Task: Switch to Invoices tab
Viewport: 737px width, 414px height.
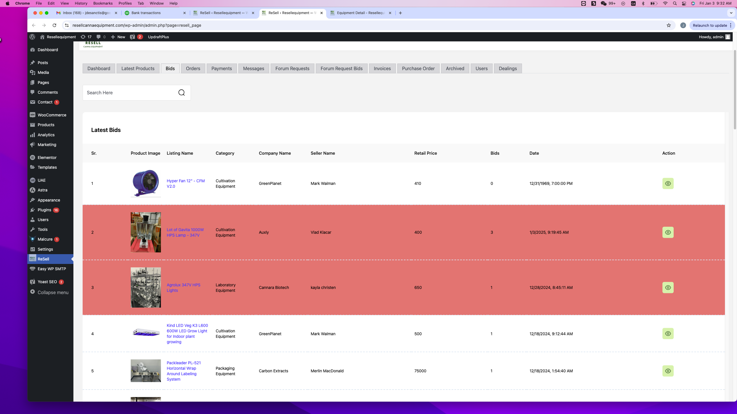Action: 382,68
